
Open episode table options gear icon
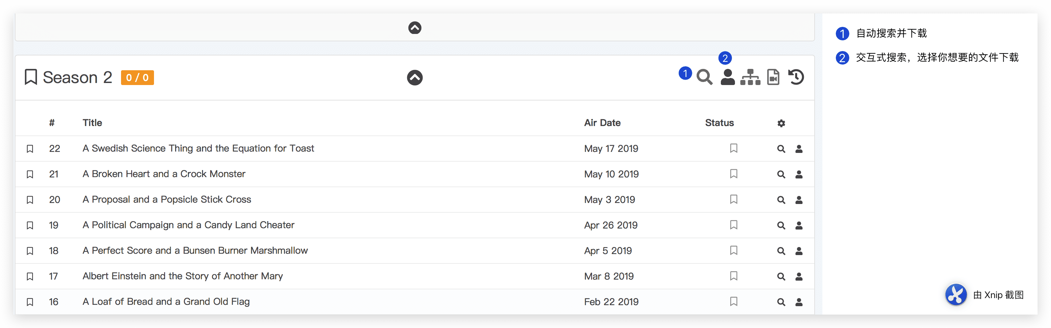tap(781, 123)
